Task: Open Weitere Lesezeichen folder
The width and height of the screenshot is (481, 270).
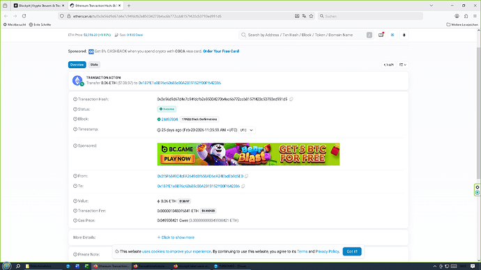Action: [462, 24]
